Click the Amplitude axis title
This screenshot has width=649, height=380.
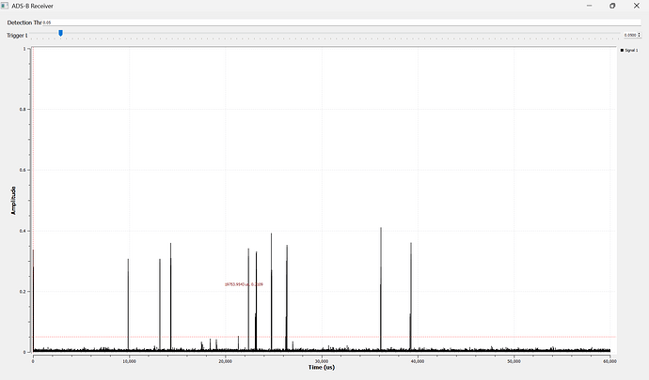tap(14, 198)
